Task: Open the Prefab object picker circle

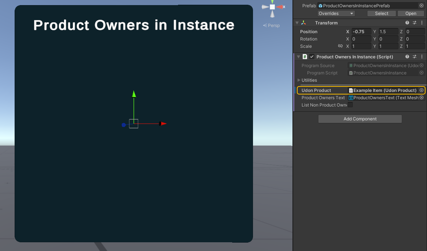Action: pyautogui.click(x=421, y=5)
